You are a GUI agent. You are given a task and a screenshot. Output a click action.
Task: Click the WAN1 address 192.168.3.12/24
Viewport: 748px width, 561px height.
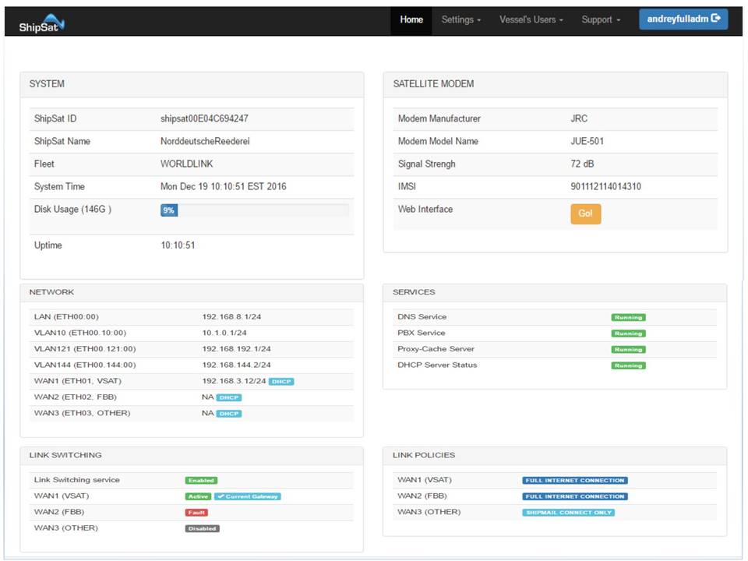(x=234, y=381)
